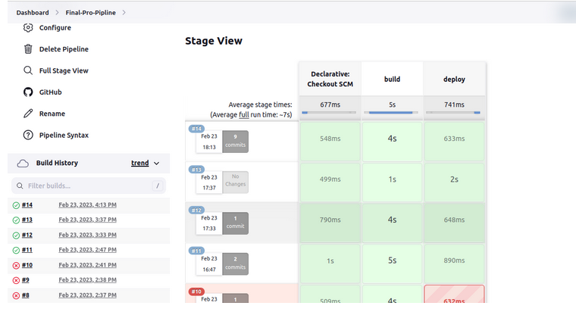
Task: Open build #13 link in history
Action: 27,220
